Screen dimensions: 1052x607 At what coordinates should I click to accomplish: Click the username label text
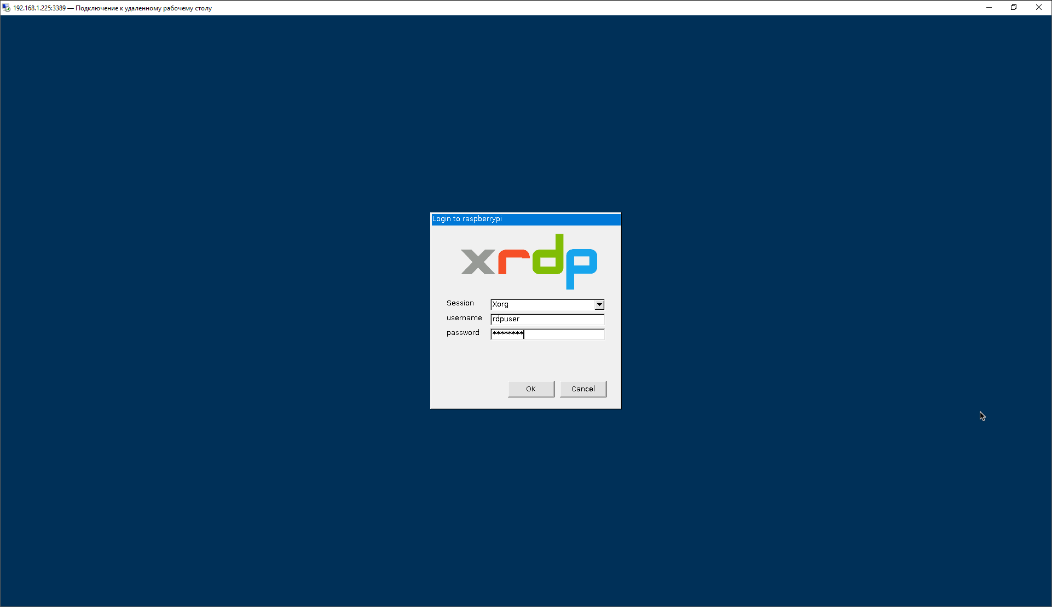pos(464,318)
